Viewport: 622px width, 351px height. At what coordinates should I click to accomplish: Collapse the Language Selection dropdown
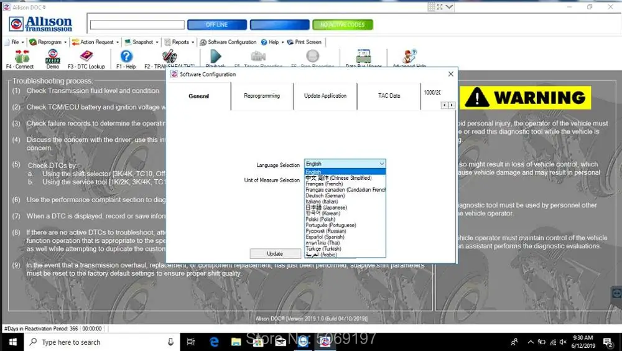click(x=382, y=164)
